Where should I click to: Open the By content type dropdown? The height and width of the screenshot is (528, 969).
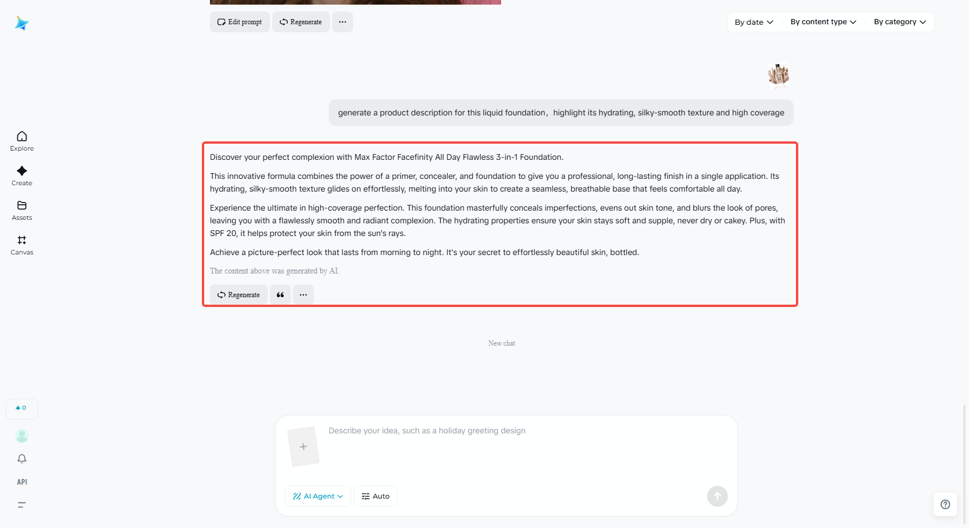(x=824, y=22)
